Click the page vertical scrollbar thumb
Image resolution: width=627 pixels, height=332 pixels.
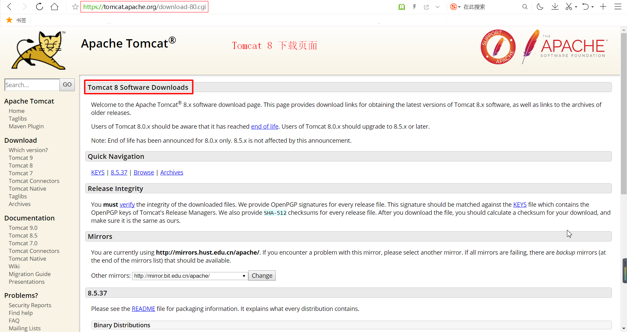pos(624,114)
